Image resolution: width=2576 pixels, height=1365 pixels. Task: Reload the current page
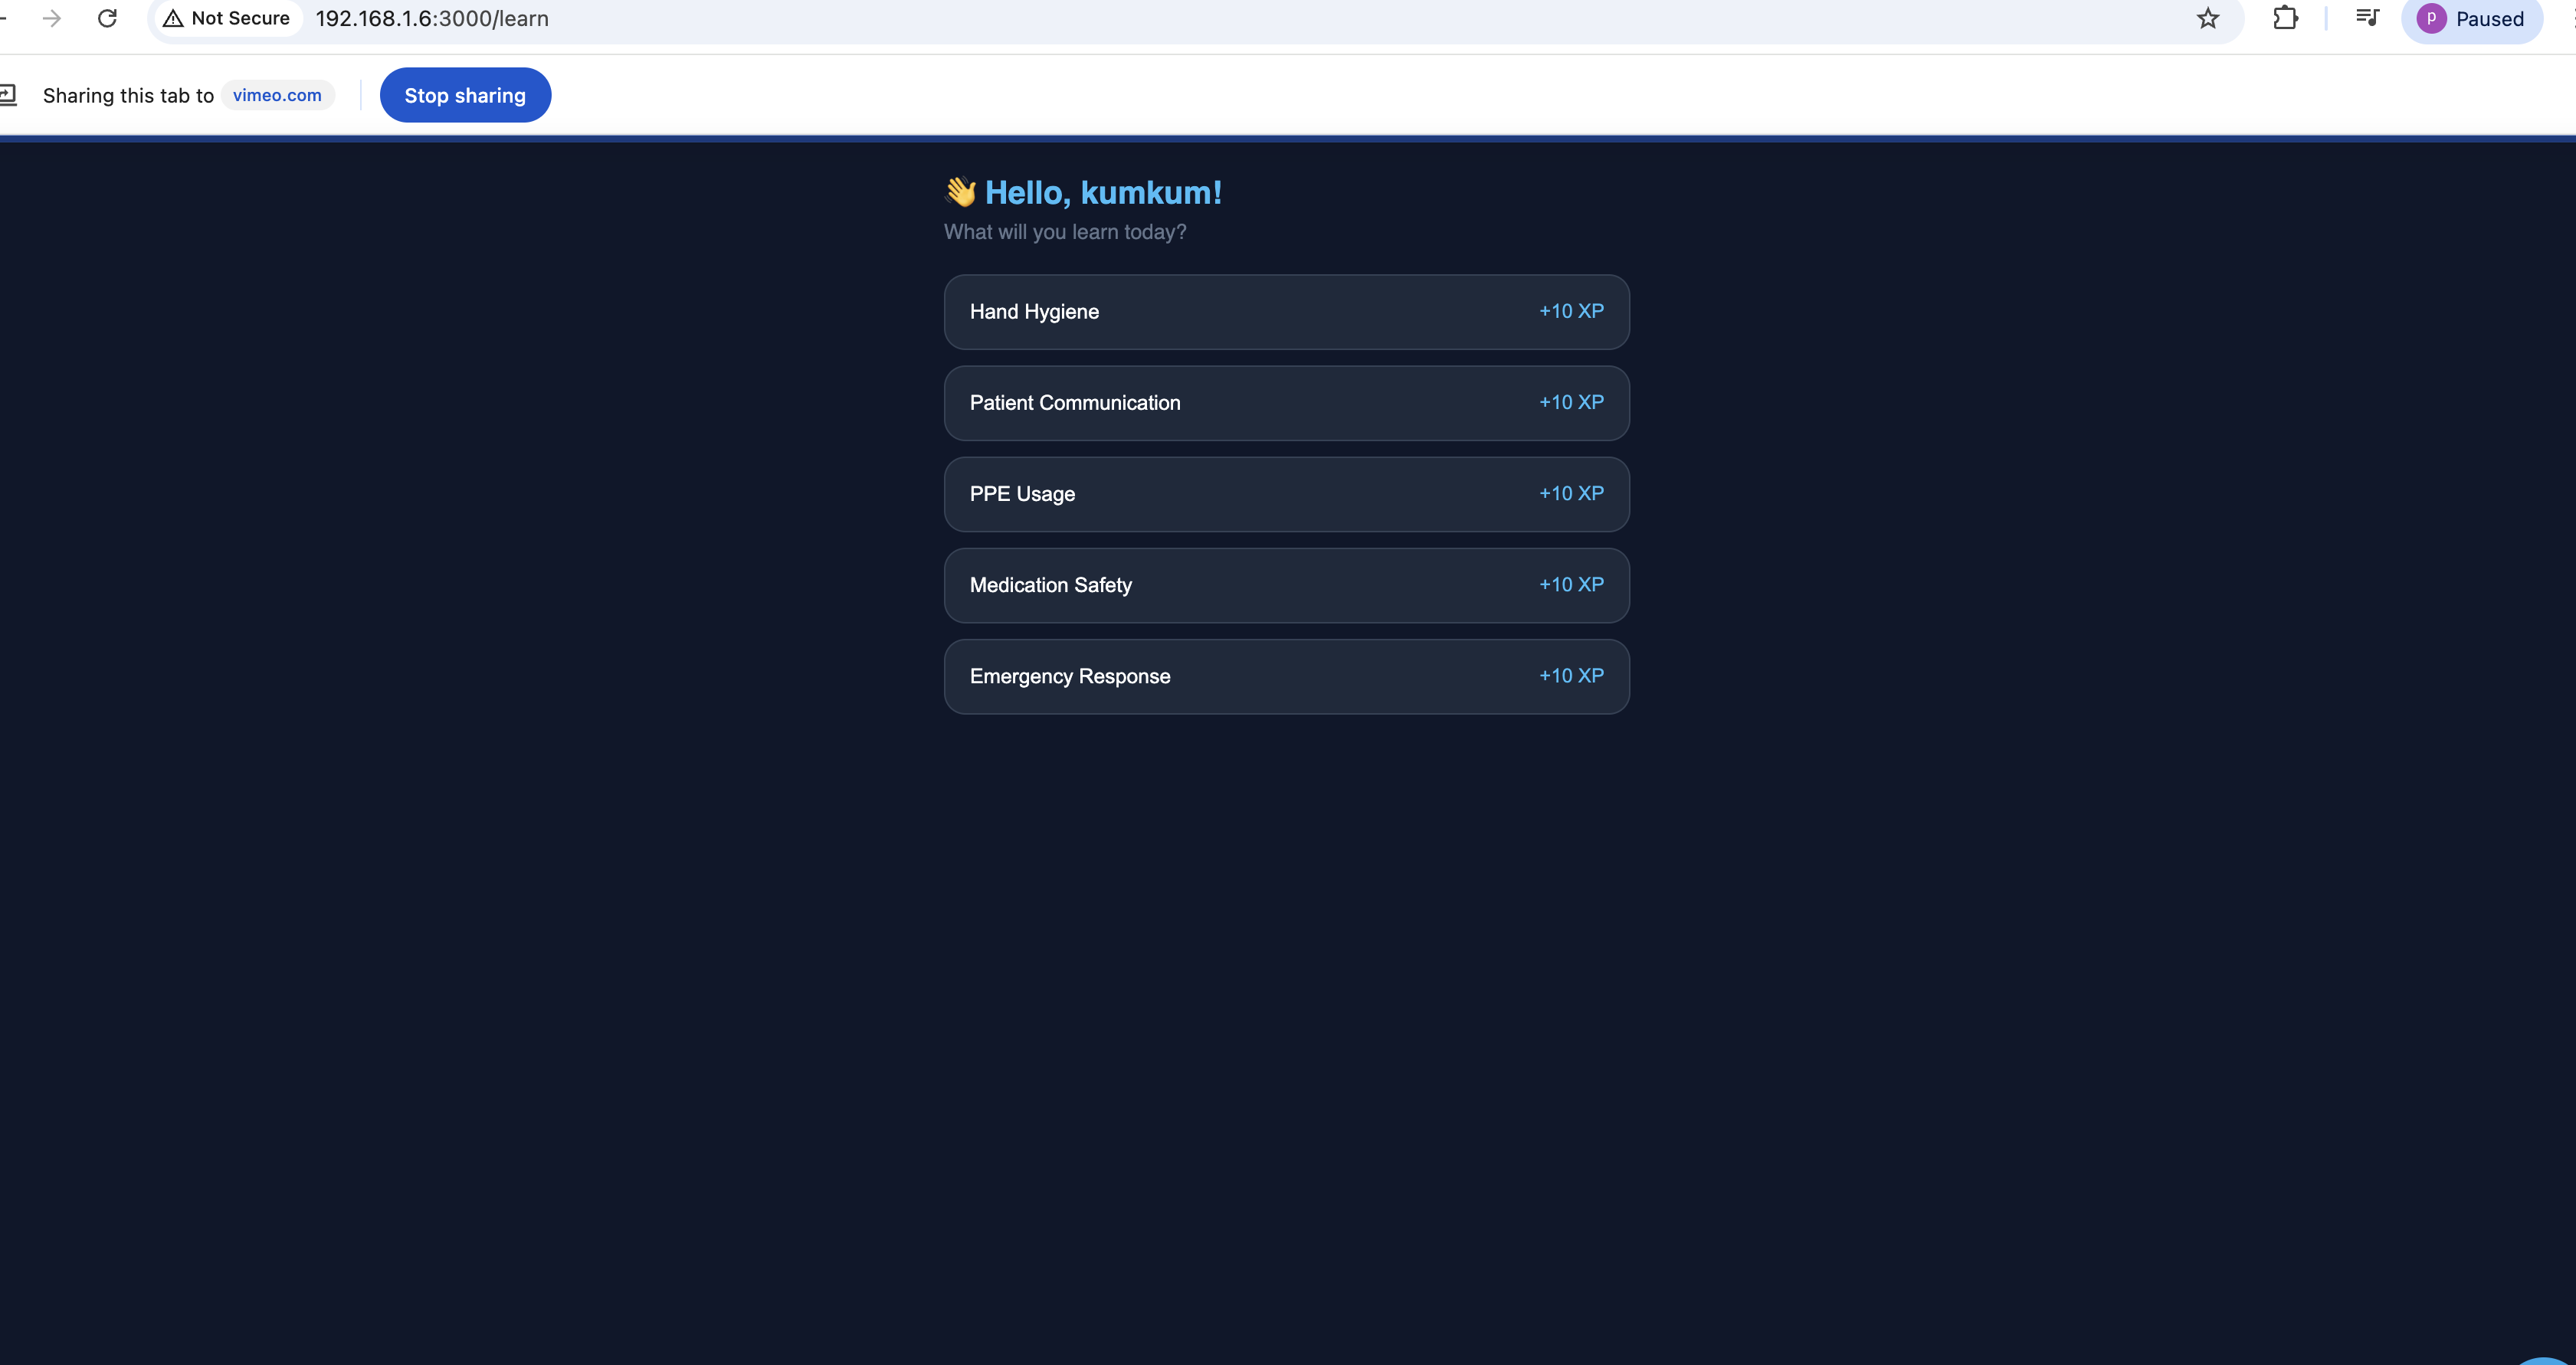point(107,18)
